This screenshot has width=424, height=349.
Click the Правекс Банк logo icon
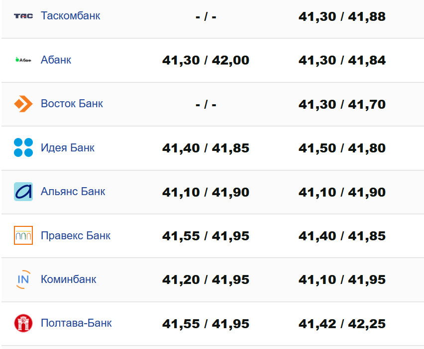23,235
